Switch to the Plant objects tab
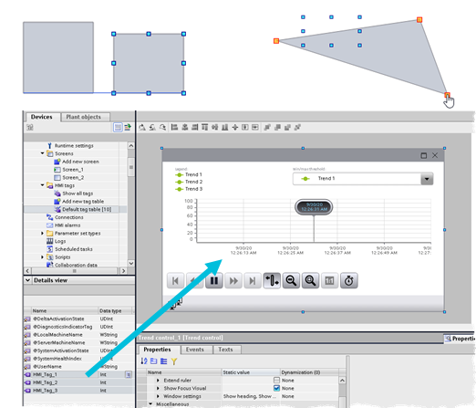The image size is (476, 408). pyautogui.click(x=83, y=117)
